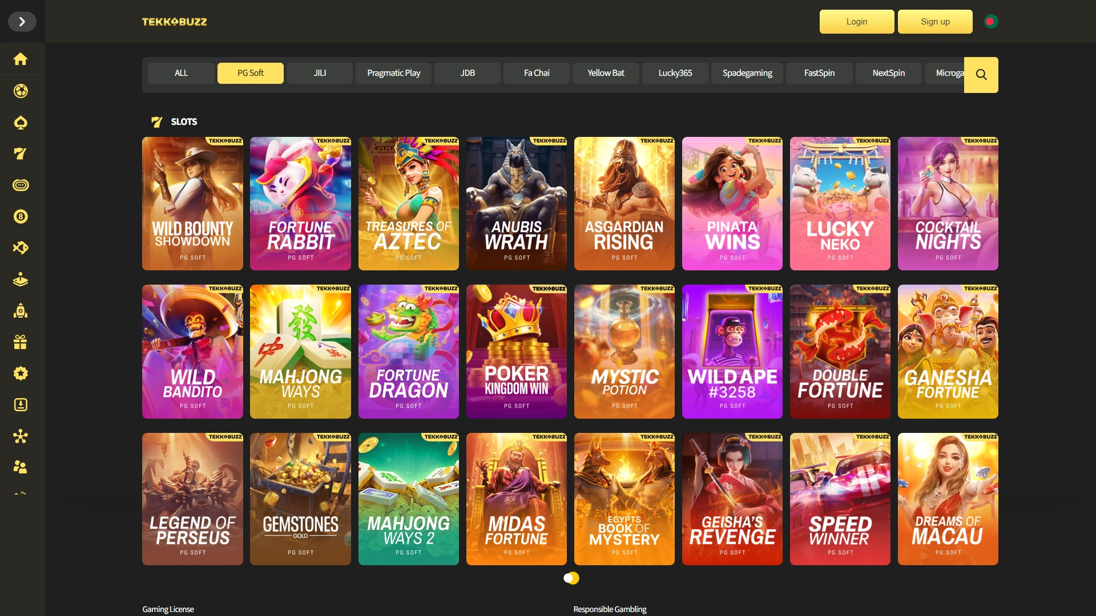Open Cocktail Nights game
The image size is (1096, 616).
point(948,204)
